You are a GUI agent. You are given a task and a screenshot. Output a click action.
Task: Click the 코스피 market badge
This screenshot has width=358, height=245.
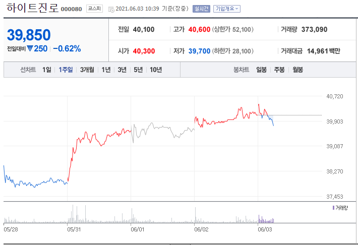point(94,9)
